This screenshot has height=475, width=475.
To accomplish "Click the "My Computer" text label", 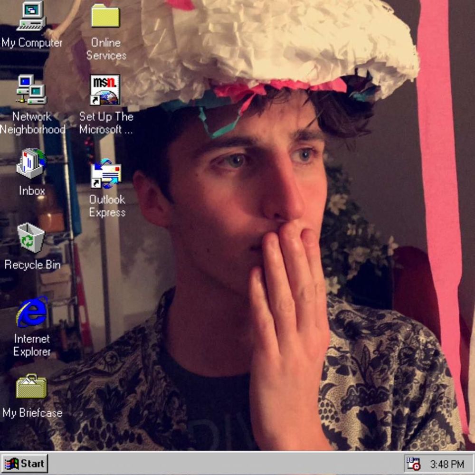I will coord(32,43).
